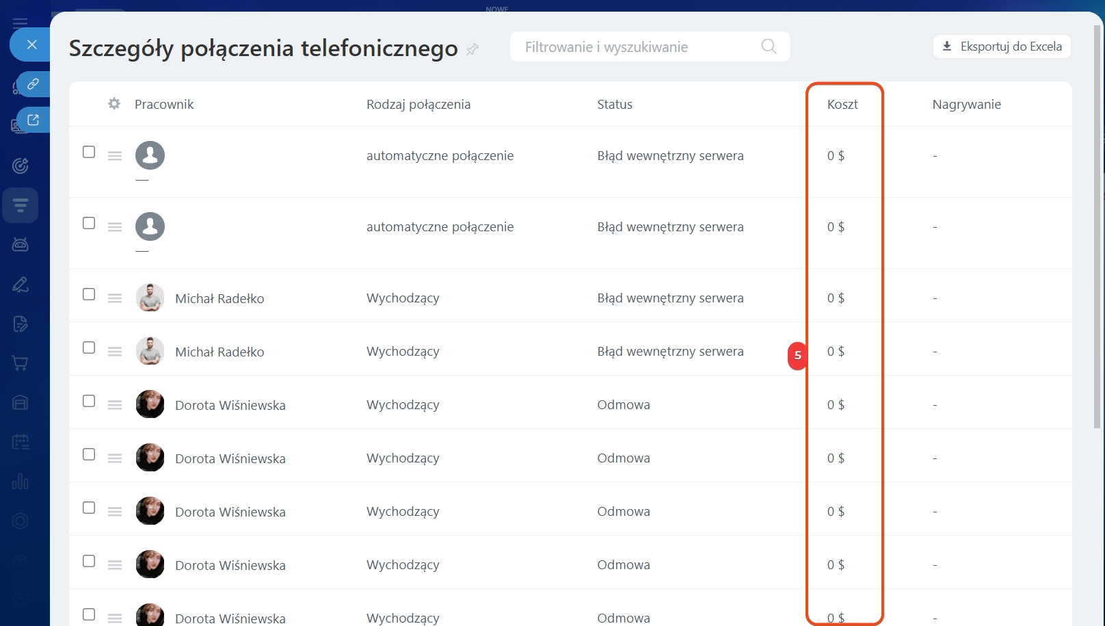Pin the call details page
1105x626 pixels.
pos(472,49)
